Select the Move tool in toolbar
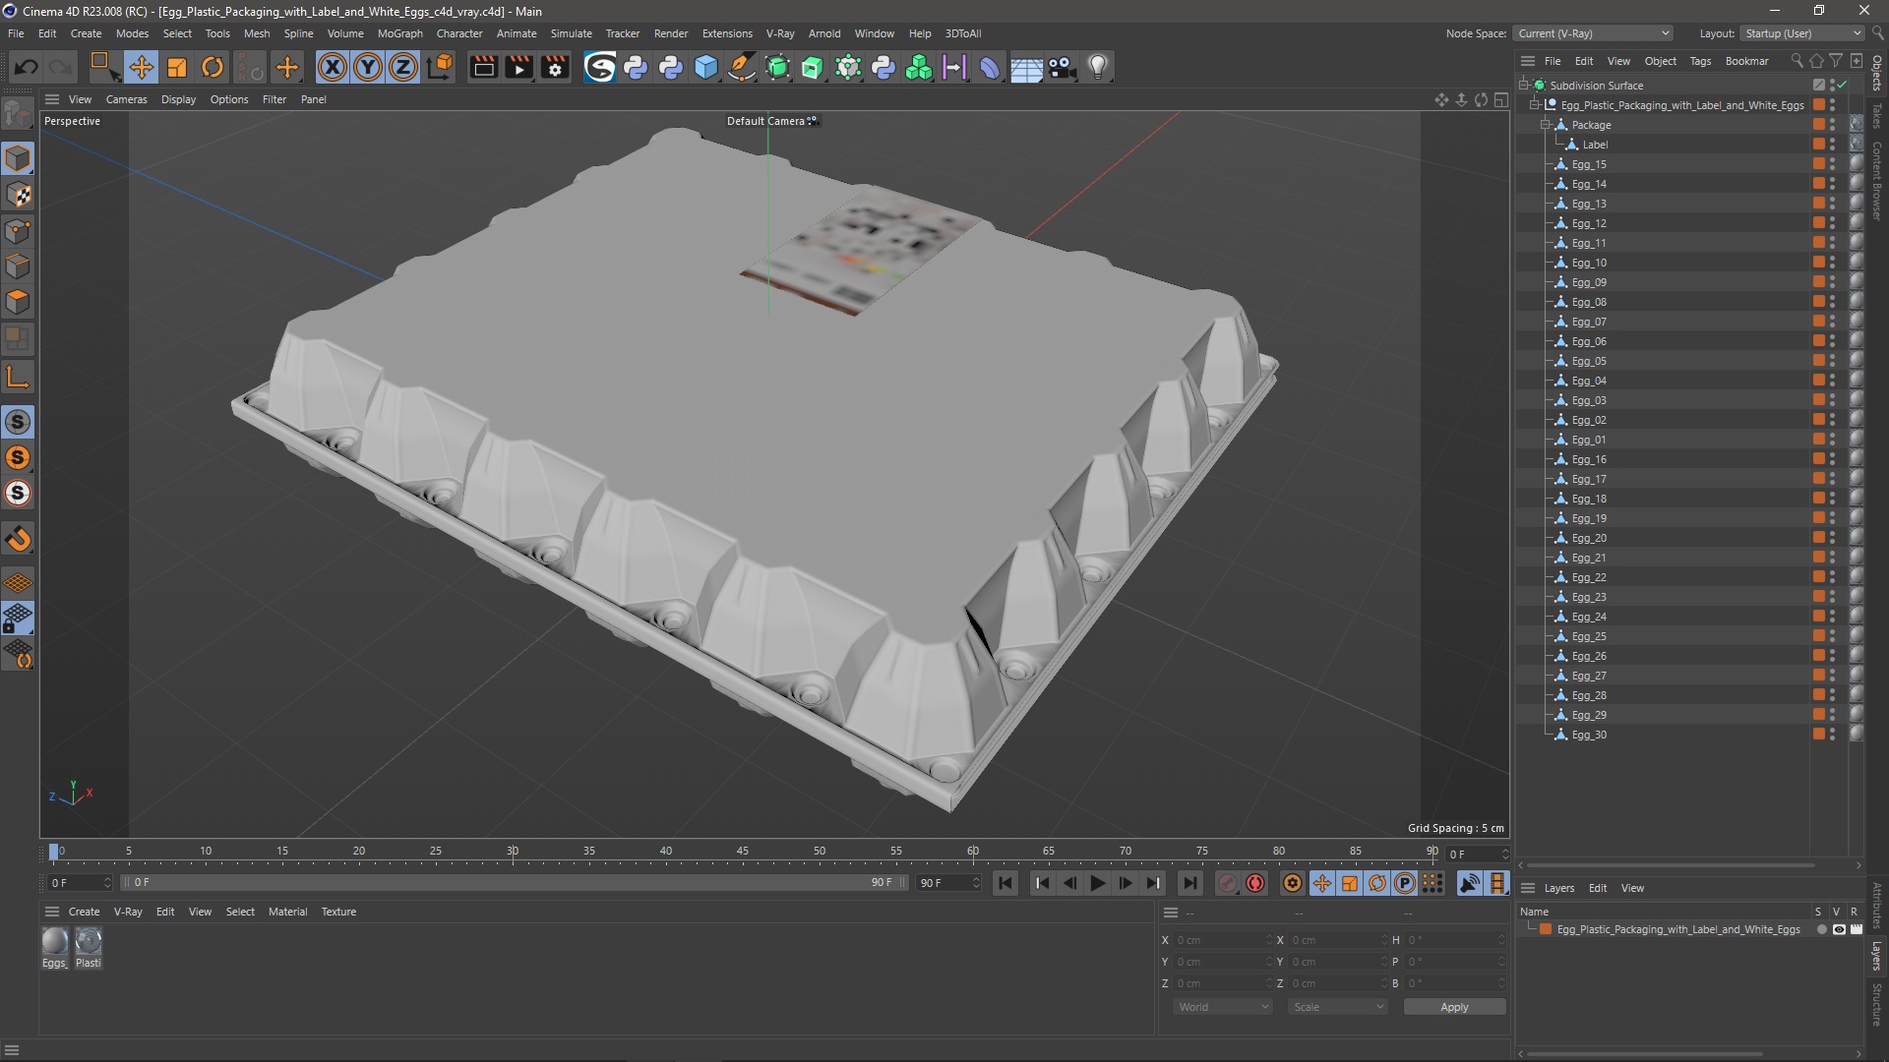This screenshot has width=1889, height=1062. point(141,67)
